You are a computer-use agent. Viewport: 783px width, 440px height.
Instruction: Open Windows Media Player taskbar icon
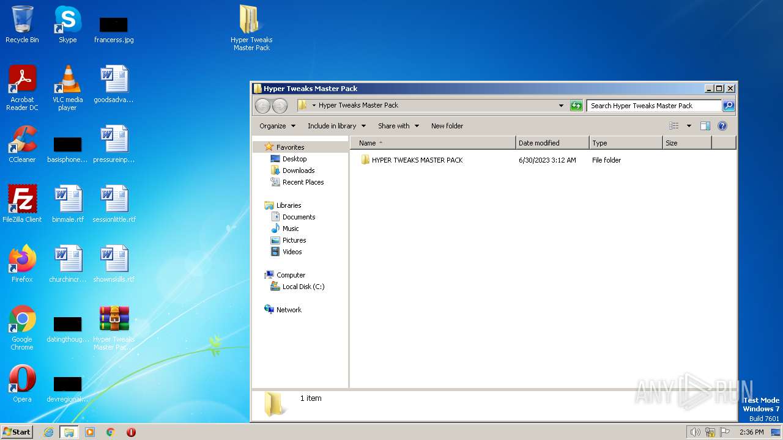(90, 432)
